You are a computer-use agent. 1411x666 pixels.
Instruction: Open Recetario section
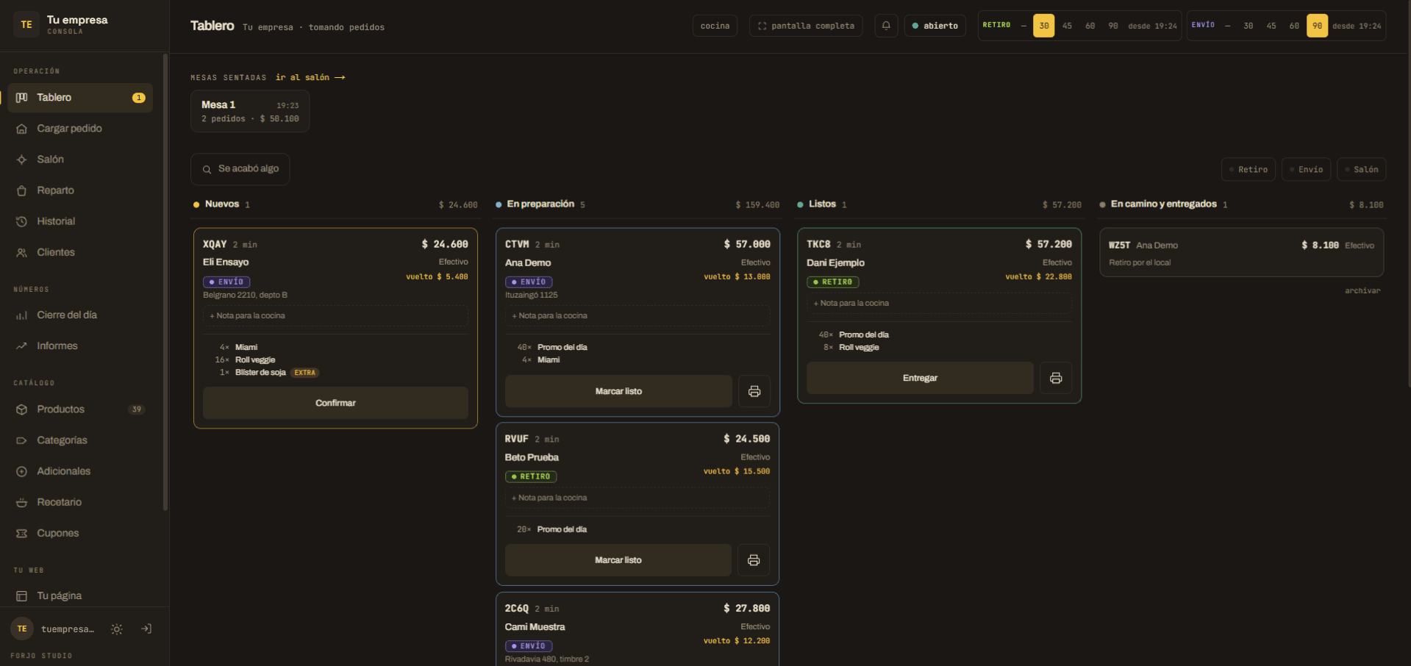click(x=80, y=502)
